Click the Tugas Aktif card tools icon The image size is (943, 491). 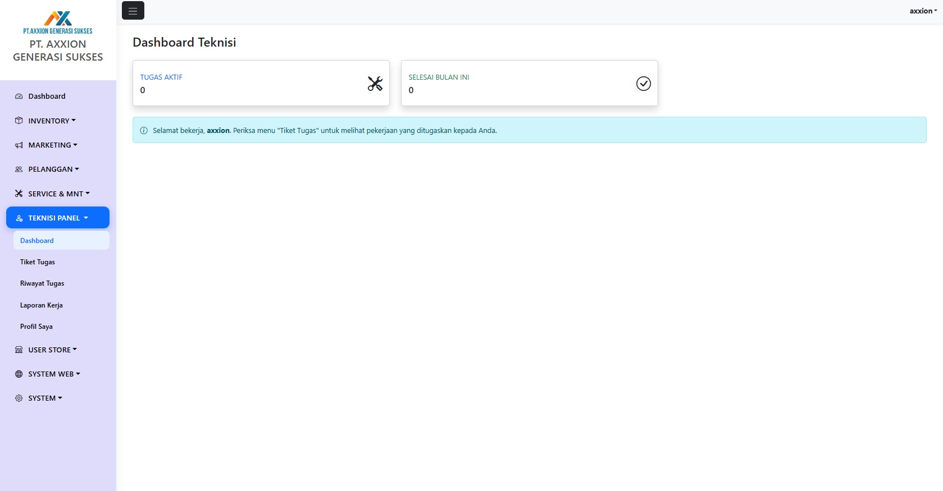375,84
